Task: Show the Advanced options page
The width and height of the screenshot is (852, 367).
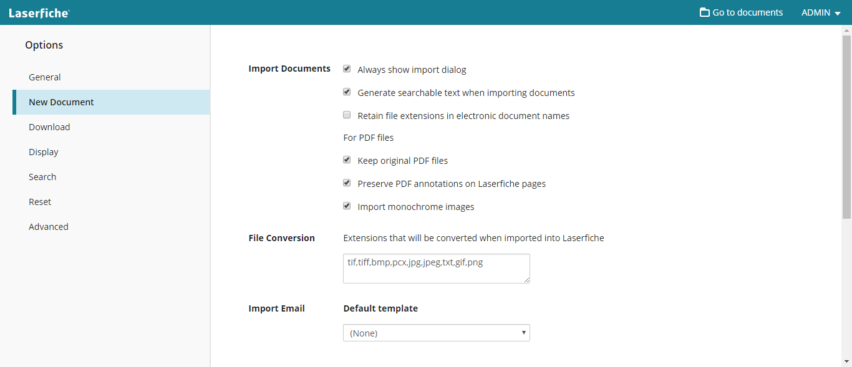Action: click(49, 227)
